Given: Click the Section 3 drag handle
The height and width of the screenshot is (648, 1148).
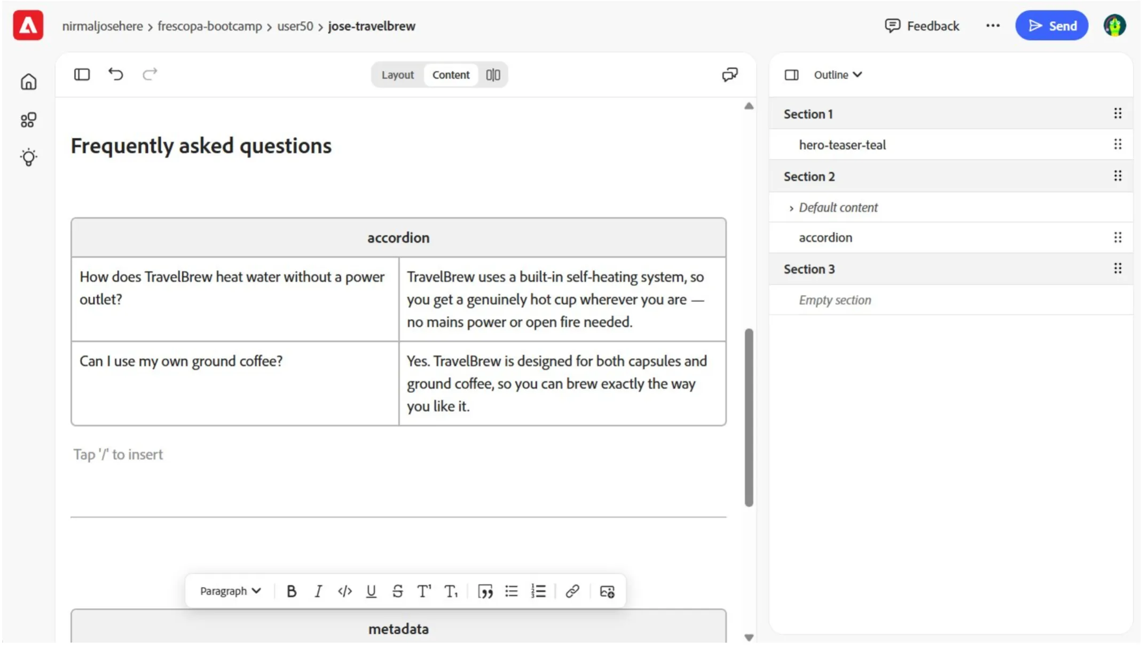Looking at the screenshot, I should pos(1119,269).
